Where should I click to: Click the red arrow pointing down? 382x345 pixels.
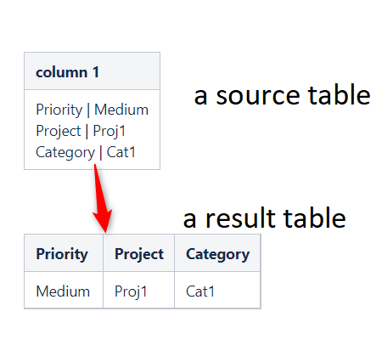[101, 198]
